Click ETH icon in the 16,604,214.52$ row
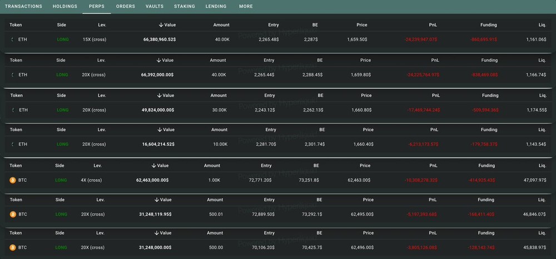Image resolution: width=556 pixels, height=259 pixels. click(x=13, y=144)
